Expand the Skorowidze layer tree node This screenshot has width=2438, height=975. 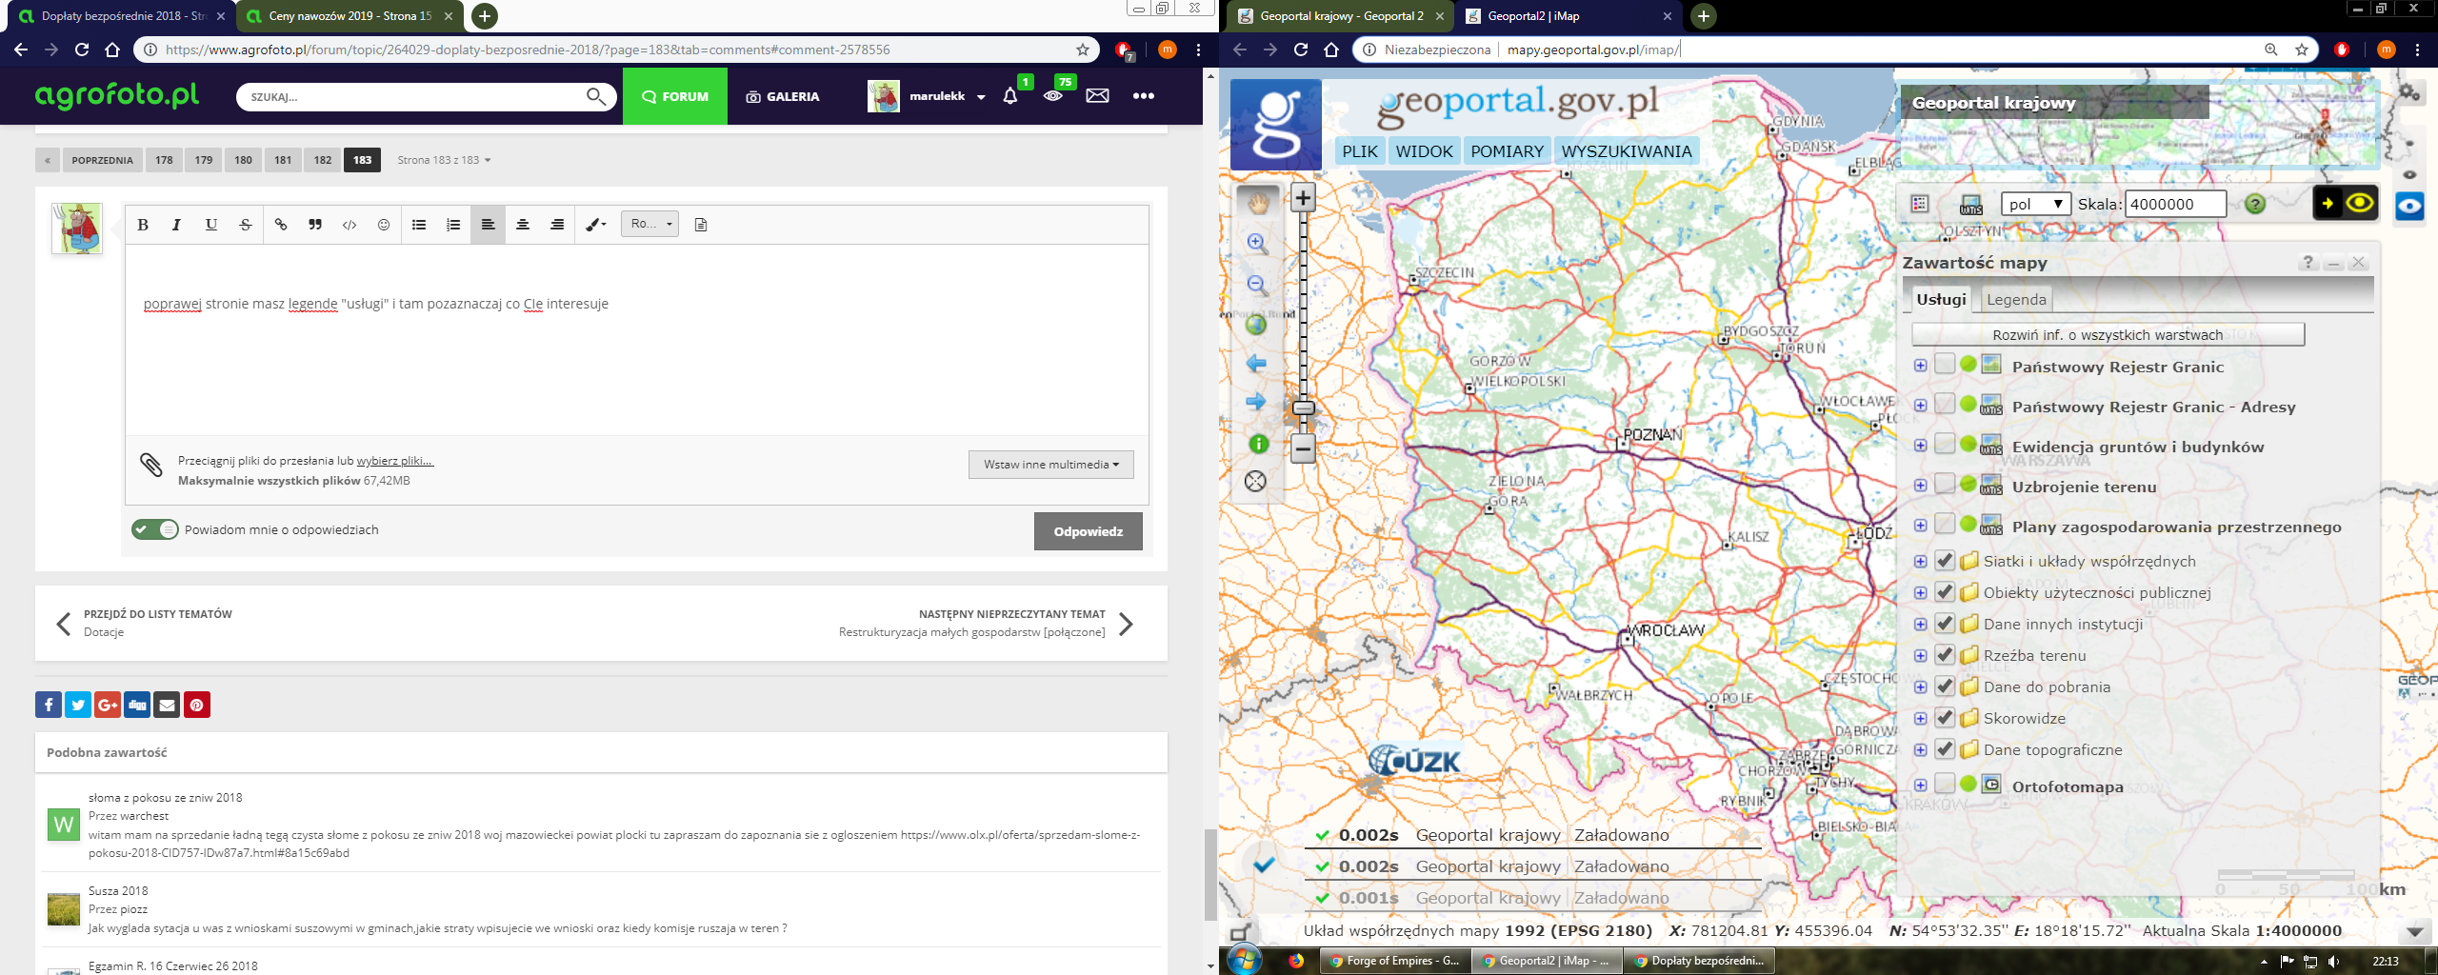point(1920,719)
